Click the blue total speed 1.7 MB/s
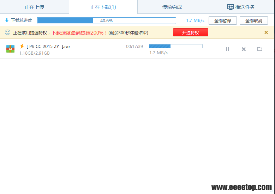 click(195, 20)
